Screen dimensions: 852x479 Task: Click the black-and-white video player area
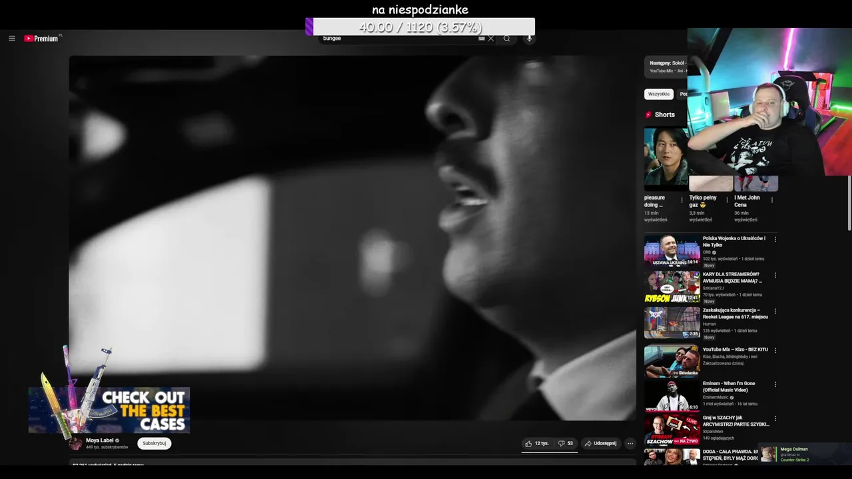(x=352, y=238)
